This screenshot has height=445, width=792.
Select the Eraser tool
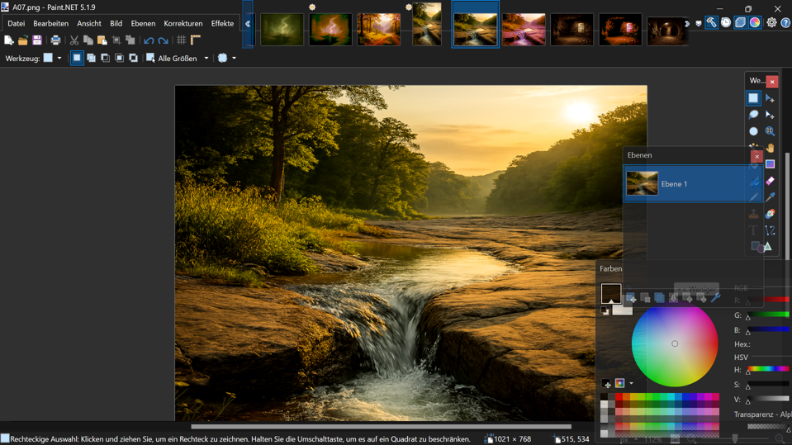(x=770, y=181)
